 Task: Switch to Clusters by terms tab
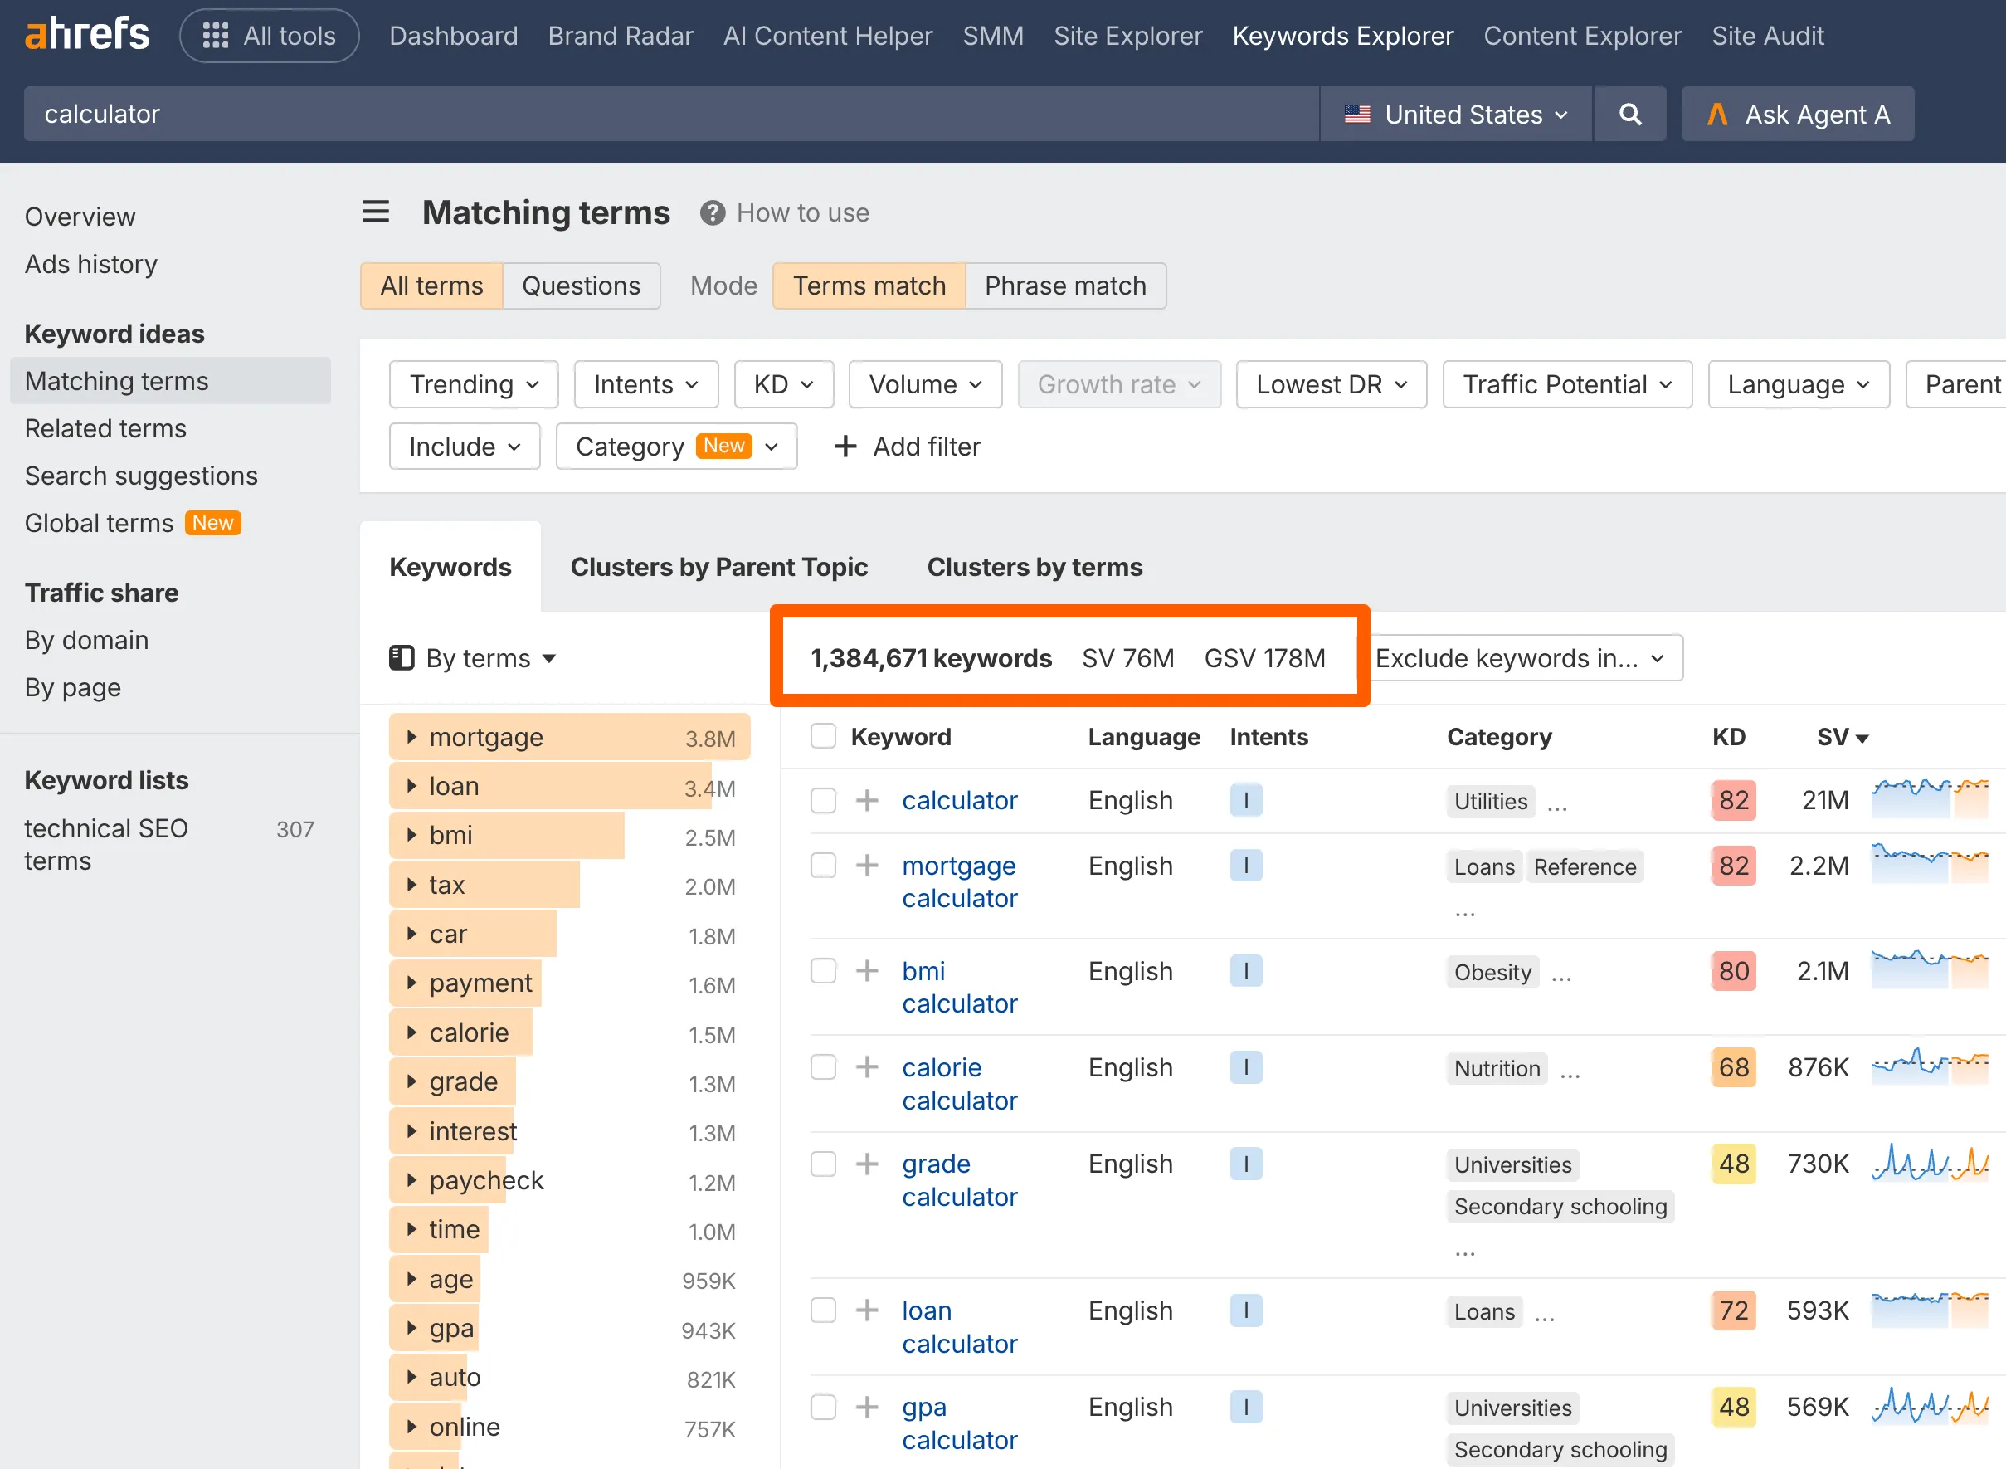click(x=1034, y=566)
